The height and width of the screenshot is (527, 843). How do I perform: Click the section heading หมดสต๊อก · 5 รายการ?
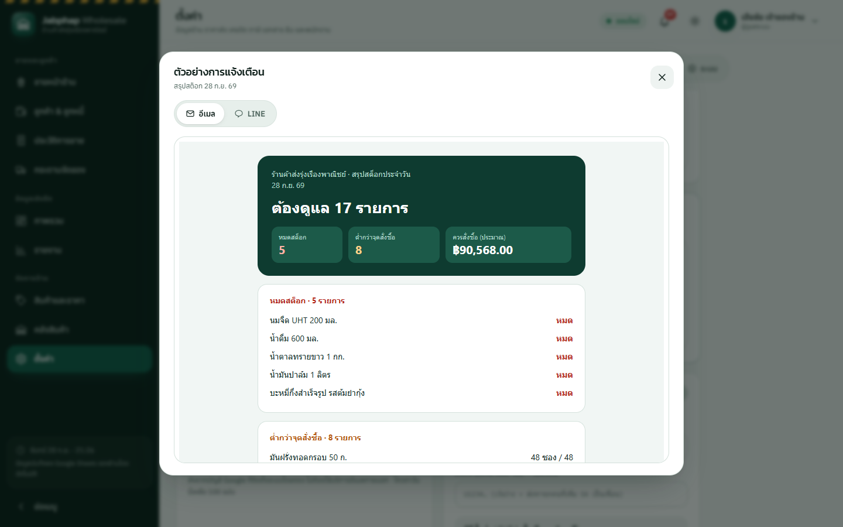[307, 300]
